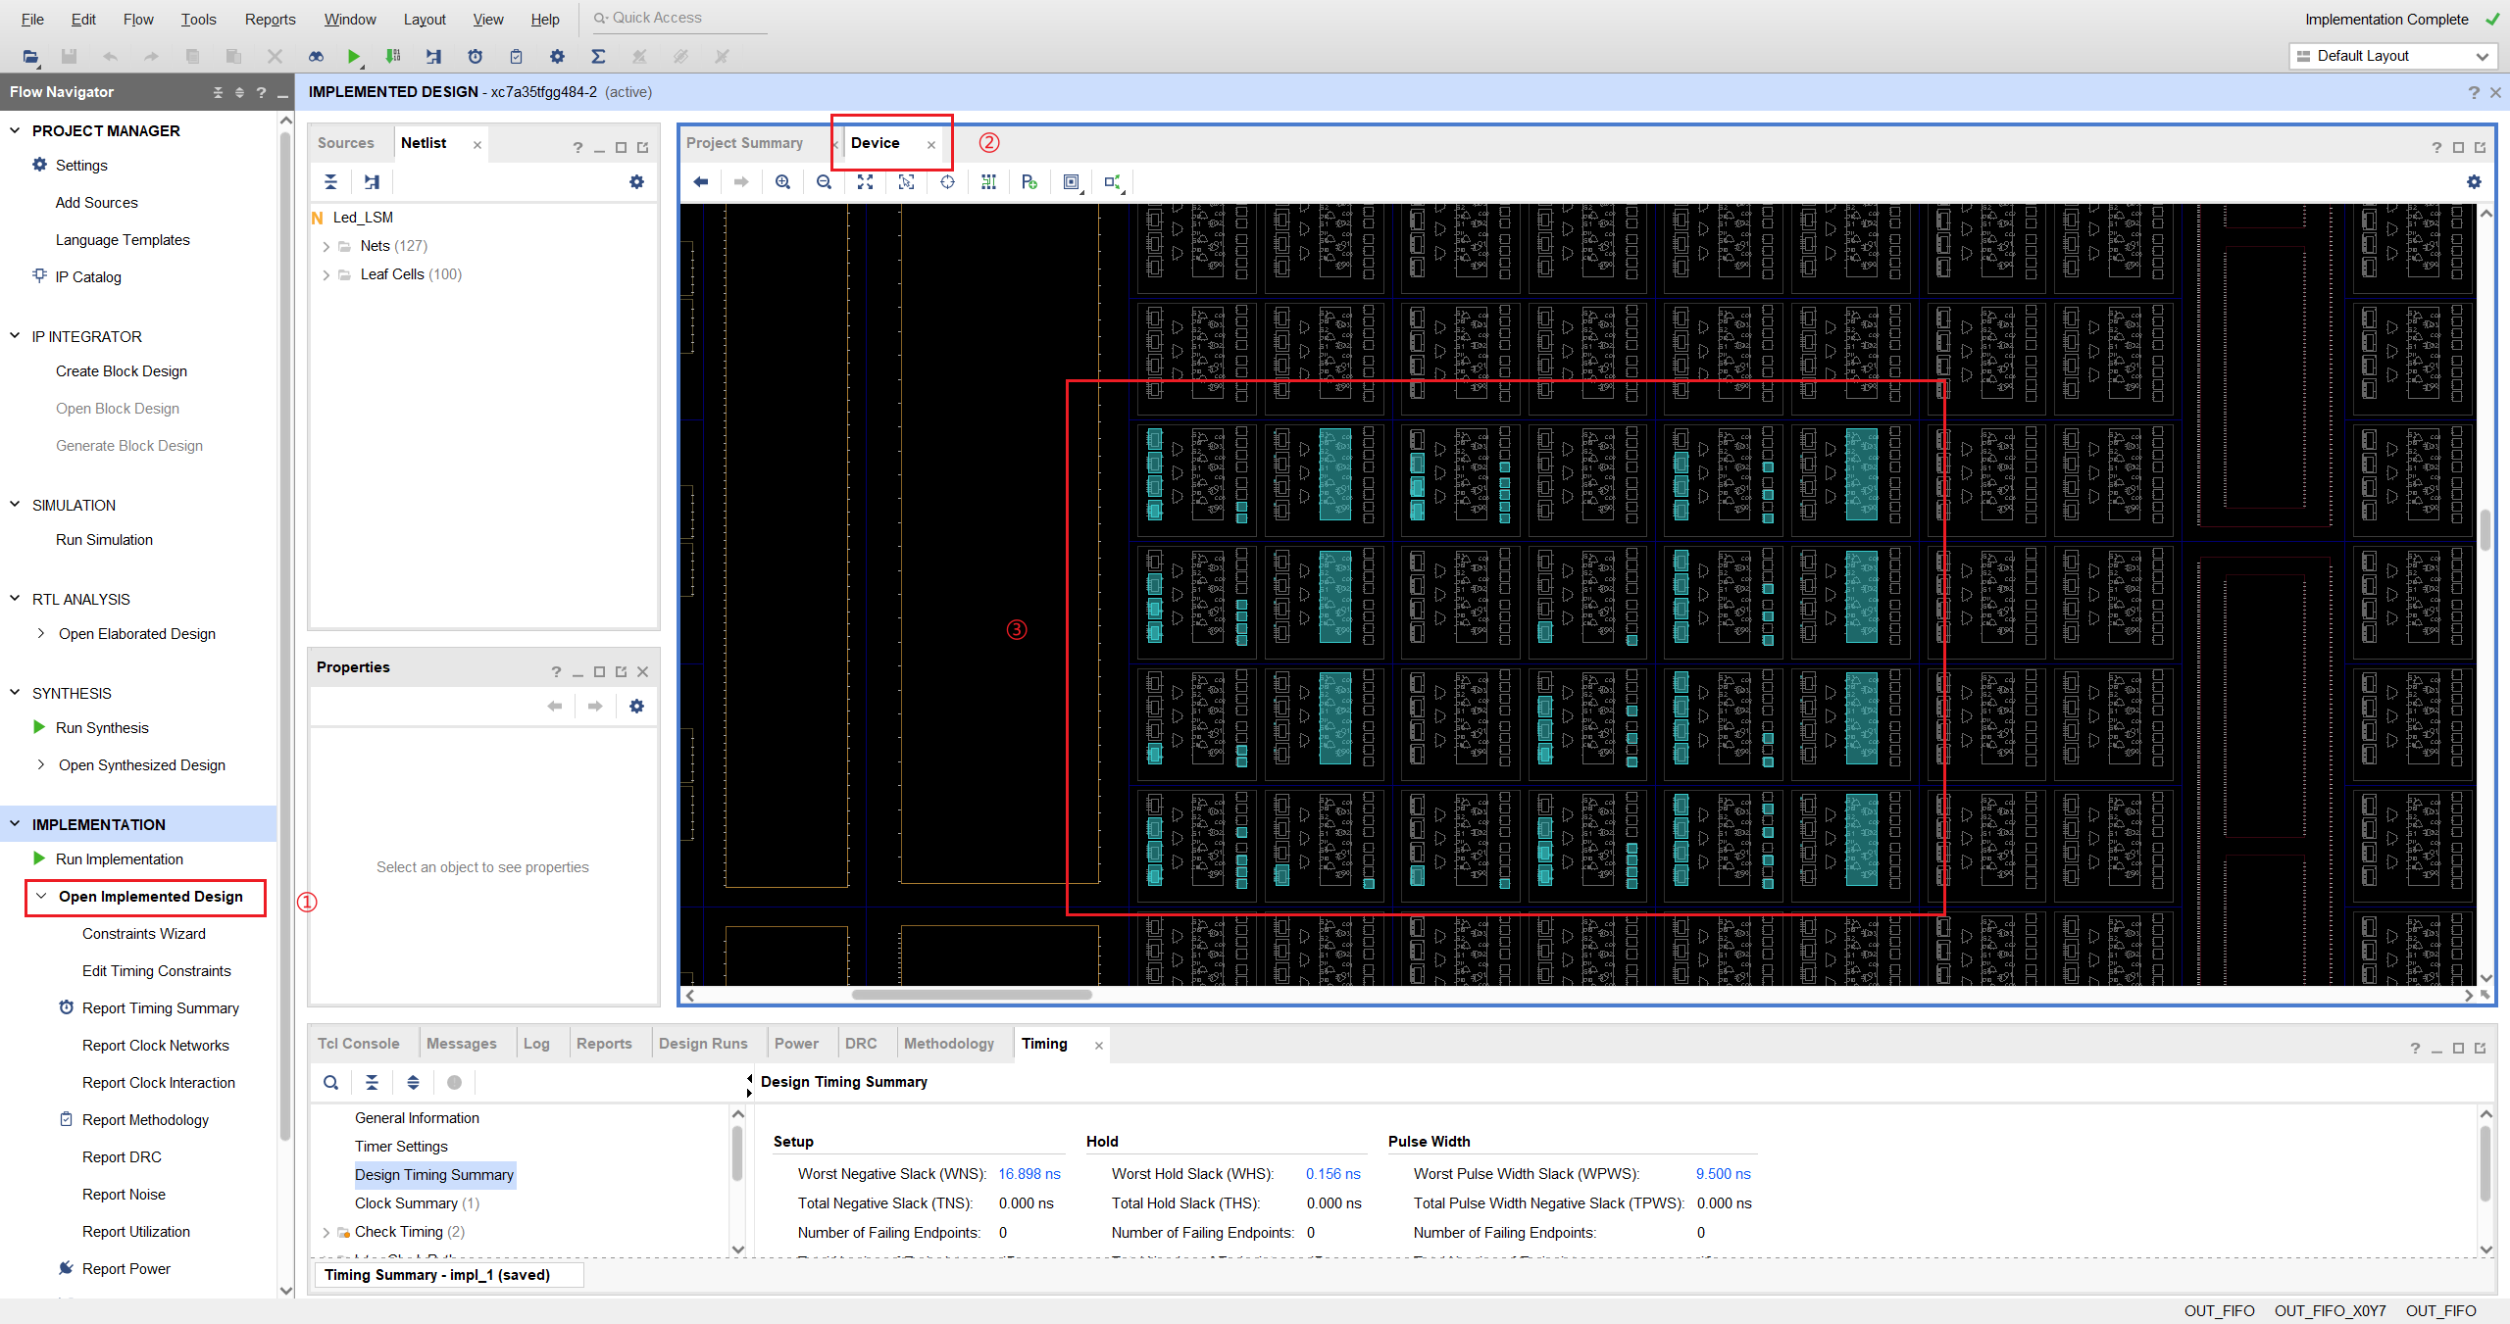Click Report Utilization in Flow Navigator

[135, 1232]
